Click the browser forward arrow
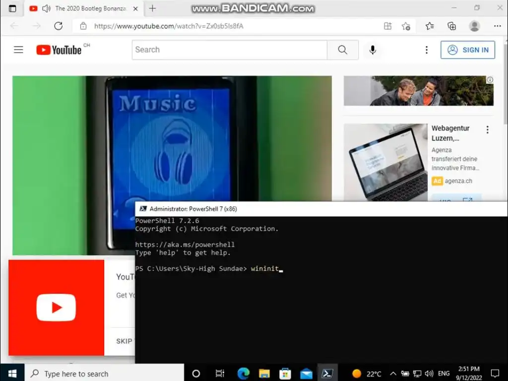Image resolution: width=508 pixels, height=381 pixels. 36,26
